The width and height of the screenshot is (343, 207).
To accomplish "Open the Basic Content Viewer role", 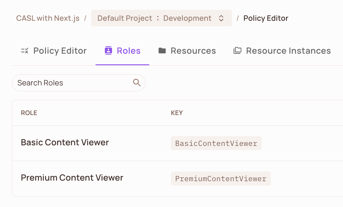I will (65, 142).
